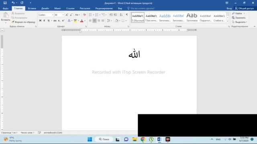
Task: Apply yellow text highlight color
Action: [x=75, y=20]
